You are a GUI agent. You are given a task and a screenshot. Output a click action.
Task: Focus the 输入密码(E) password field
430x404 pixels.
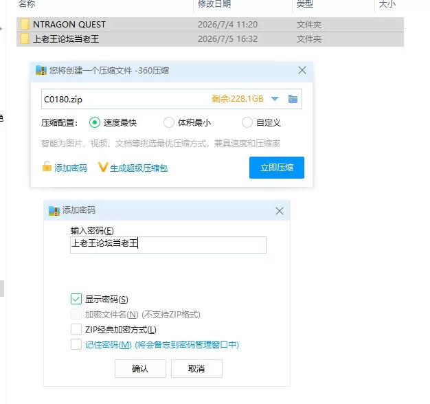[168, 245]
